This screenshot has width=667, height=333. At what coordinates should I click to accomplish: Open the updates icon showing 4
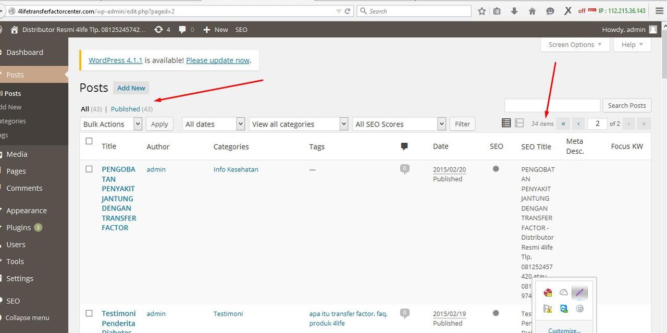coord(162,30)
